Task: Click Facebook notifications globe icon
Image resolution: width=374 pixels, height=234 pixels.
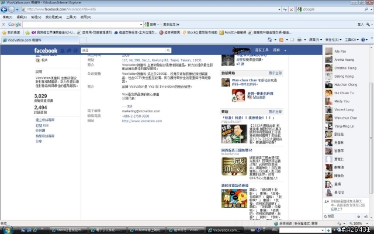Action: [75, 51]
